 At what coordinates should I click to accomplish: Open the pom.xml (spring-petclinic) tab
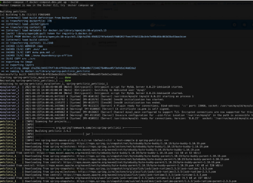(x=238, y=4)
